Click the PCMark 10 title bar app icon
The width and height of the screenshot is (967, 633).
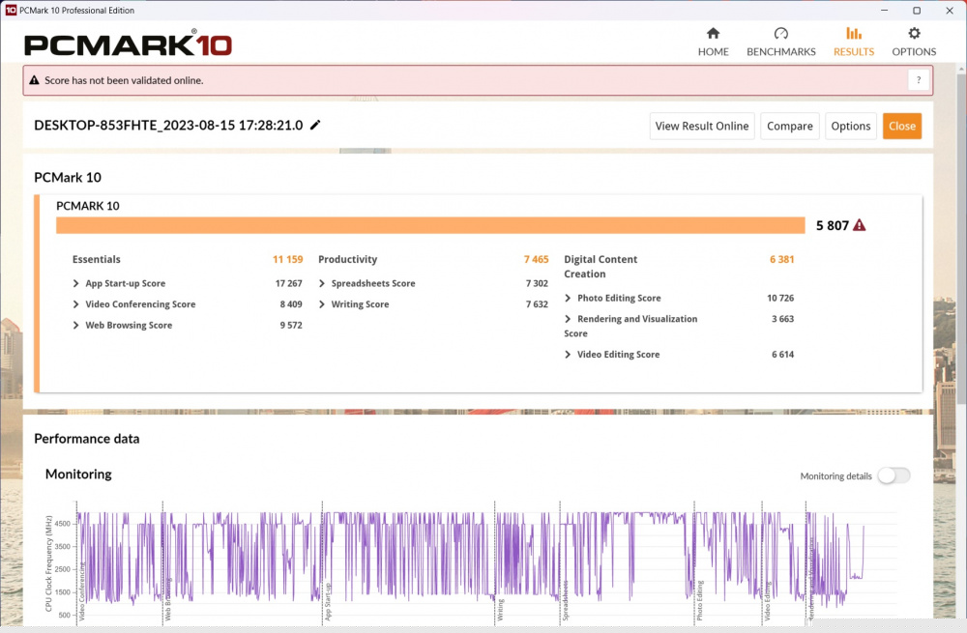pyautogui.click(x=11, y=10)
